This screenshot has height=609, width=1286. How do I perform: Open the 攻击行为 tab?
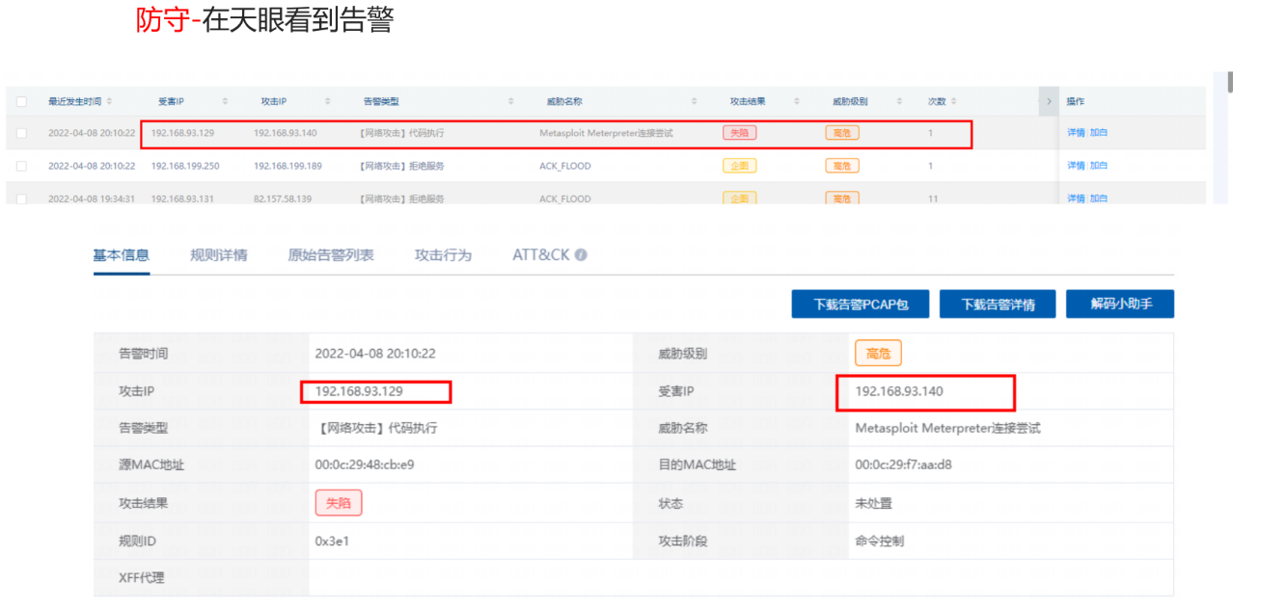443,255
